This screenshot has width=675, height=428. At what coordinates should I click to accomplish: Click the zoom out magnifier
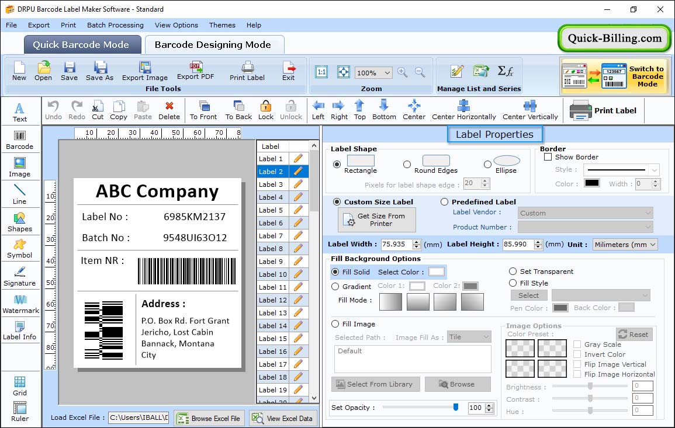(x=420, y=72)
